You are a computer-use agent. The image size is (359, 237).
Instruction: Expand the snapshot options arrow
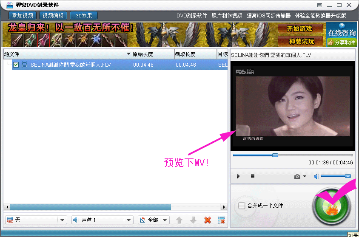305,176
